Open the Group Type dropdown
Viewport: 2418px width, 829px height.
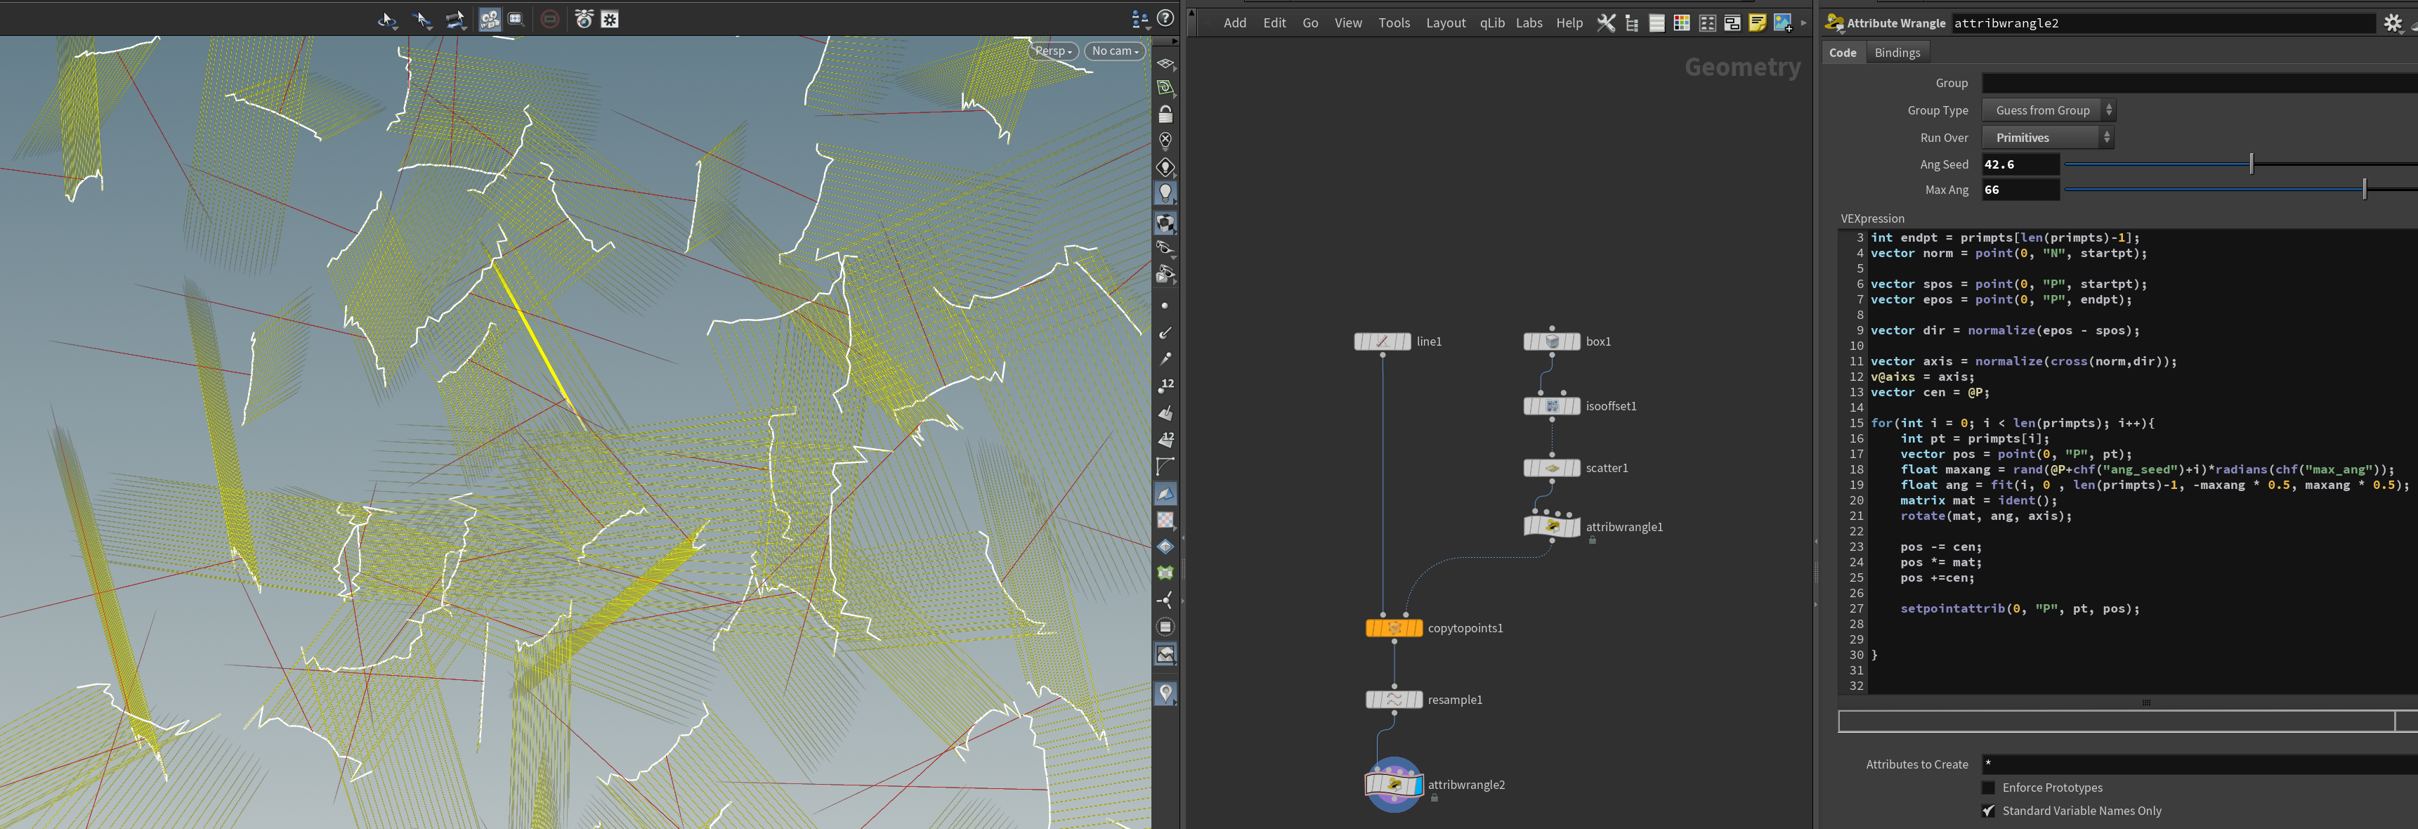(x=2048, y=111)
